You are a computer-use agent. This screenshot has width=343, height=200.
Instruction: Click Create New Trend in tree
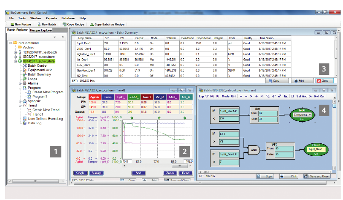coord(46,110)
